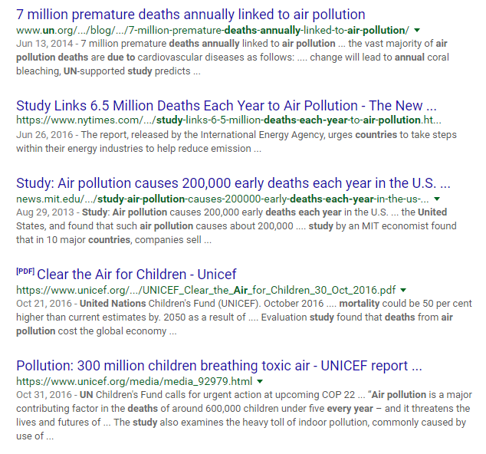Open 'Clear the Air for Children - Unicef'
The image size is (486, 454).
(136, 275)
